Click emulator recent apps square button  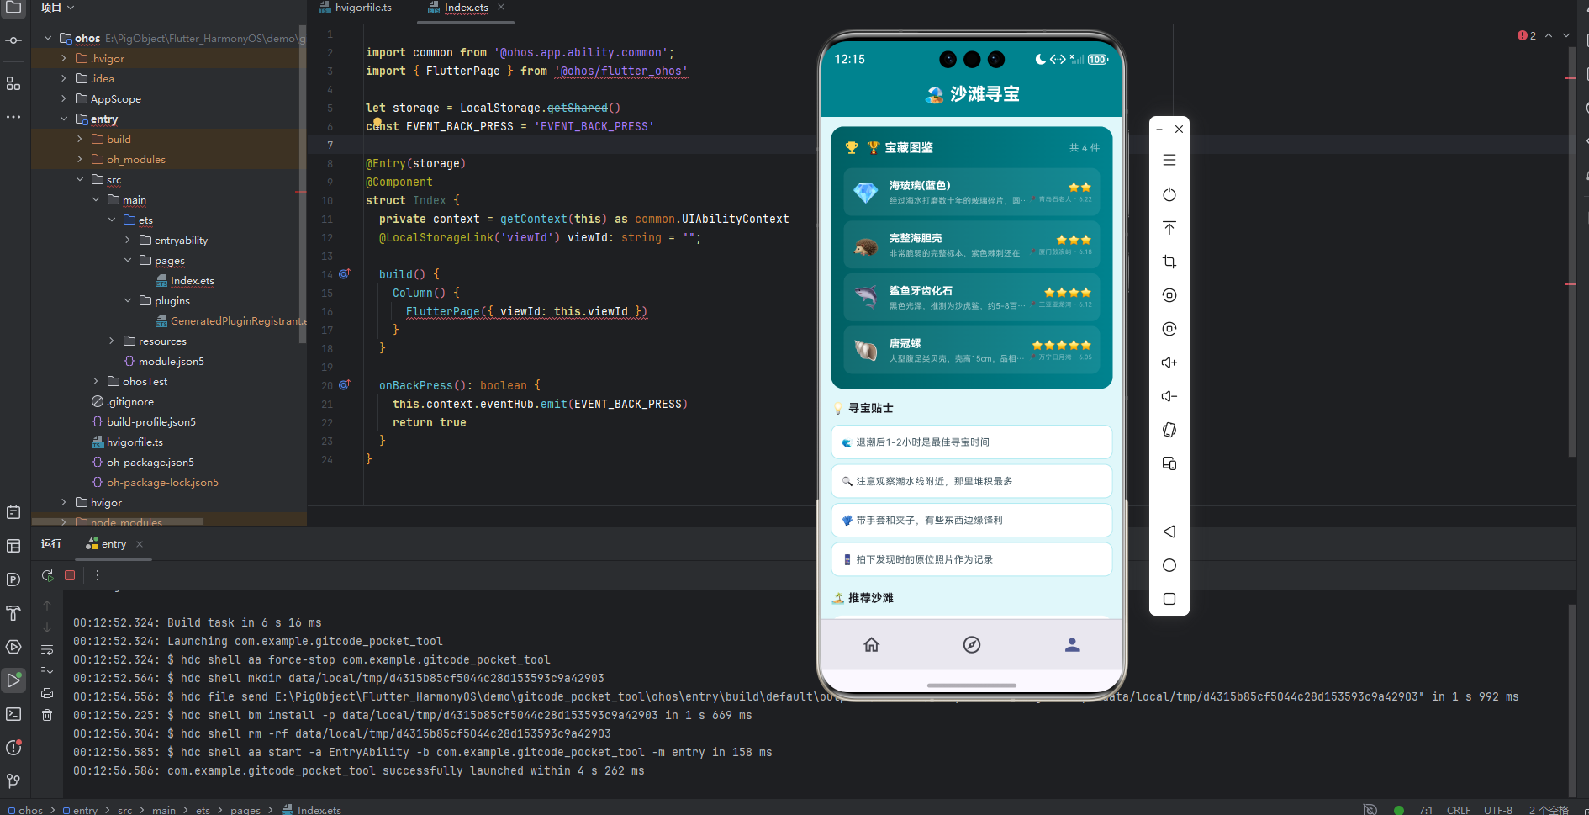(x=1169, y=599)
